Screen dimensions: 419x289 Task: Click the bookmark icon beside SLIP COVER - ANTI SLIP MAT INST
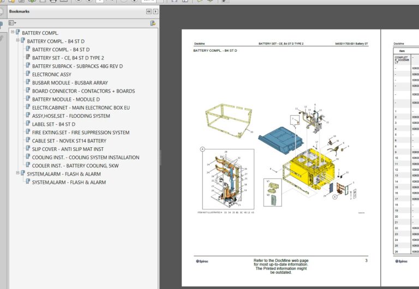pyautogui.click(x=28, y=148)
